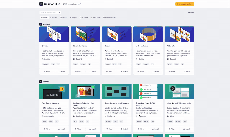This screenshot has width=230, height=137.
Task: View the Video and Images applet
Action: point(141,72)
